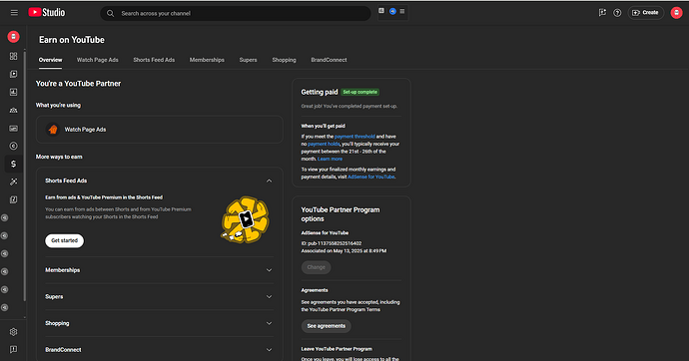Open the Audio library sidebar icon
The width and height of the screenshot is (689, 361).
[13, 199]
